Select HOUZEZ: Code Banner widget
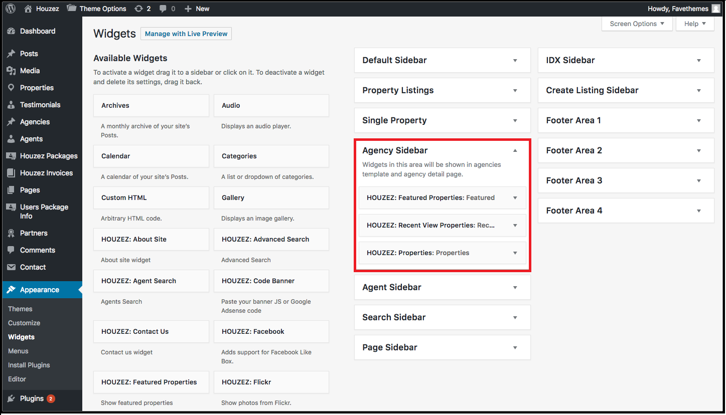Image resolution: width=726 pixels, height=415 pixels. [x=271, y=281]
